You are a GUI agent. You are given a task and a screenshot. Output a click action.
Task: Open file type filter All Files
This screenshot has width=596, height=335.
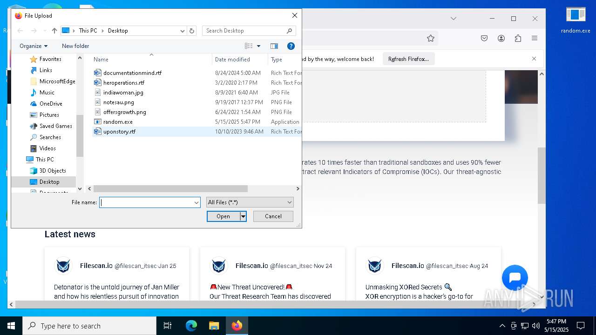[250, 202]
